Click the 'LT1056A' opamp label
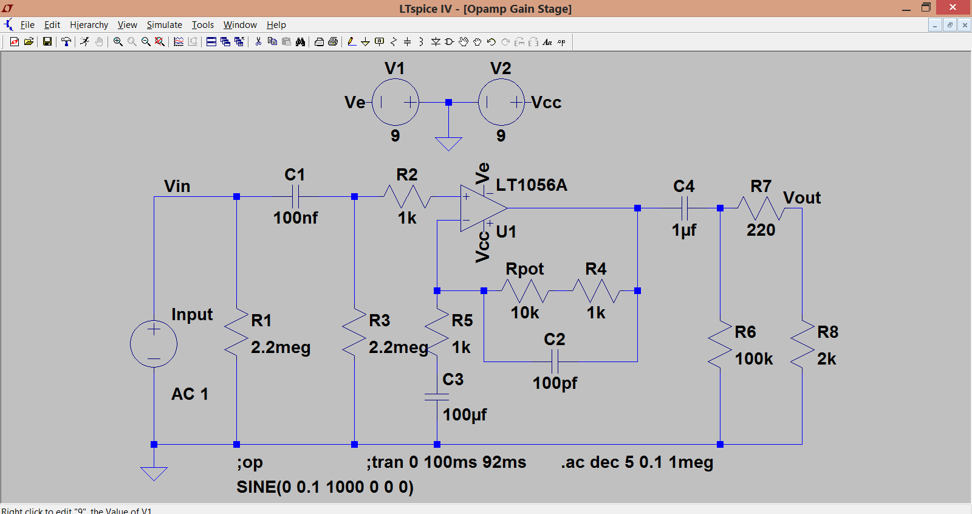 click(x=532, y=185)
